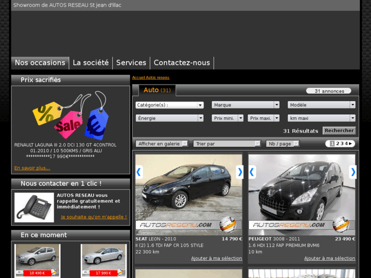The width and height of the screenshot is (371, 278).
Task: Expand the Marque dropdown
Action: [x=245, y=105]
